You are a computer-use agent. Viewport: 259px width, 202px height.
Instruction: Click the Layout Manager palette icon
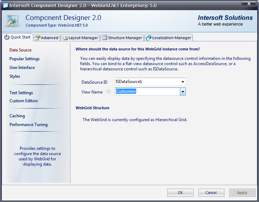65,38
